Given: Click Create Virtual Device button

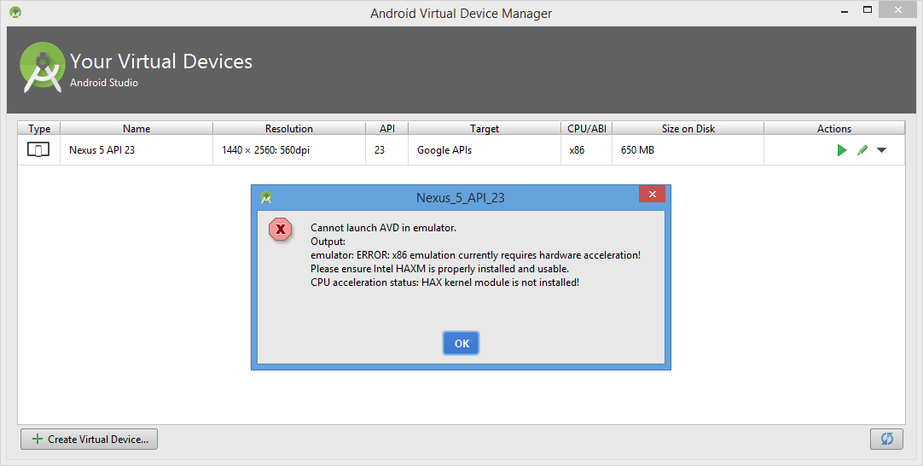Looking at the screenshot, I should (89, 439).
